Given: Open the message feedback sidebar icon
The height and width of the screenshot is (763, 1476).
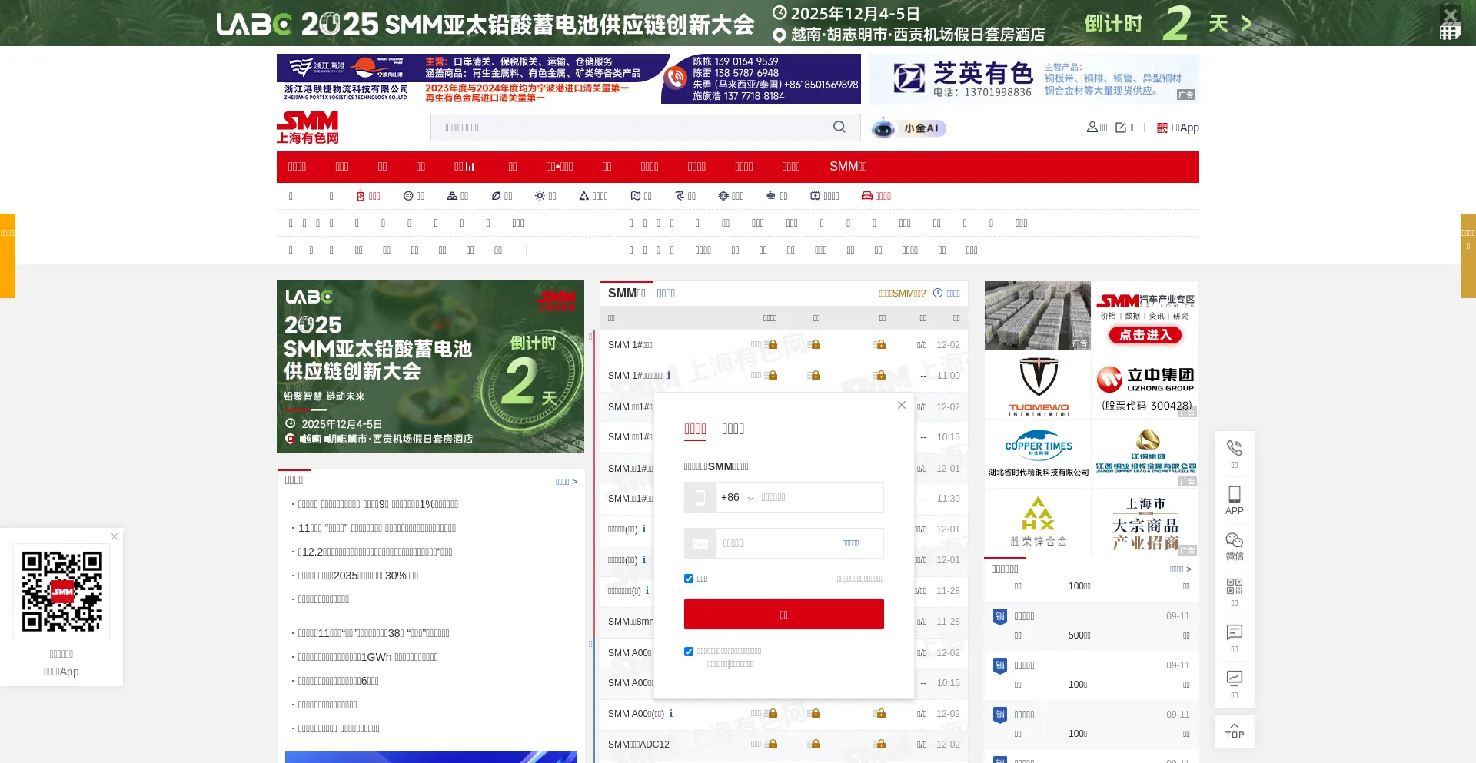Looking at the screenshot, I should click(1234, 638).
